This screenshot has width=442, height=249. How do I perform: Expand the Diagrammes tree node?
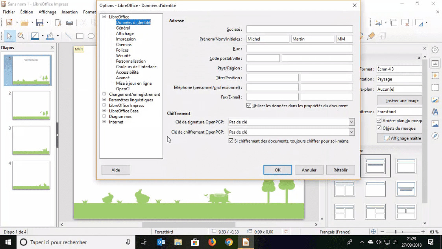pyautogui.click(x=104, y=116)
